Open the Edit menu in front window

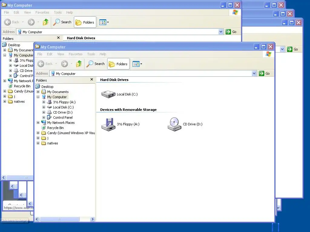[50, 54]
